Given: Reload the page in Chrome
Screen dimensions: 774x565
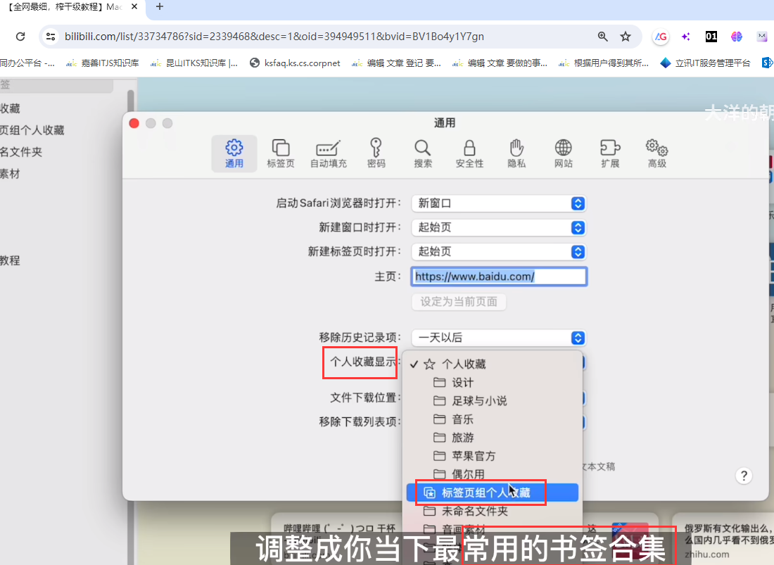Looking at the screenshot, I should tap(20, 37).
